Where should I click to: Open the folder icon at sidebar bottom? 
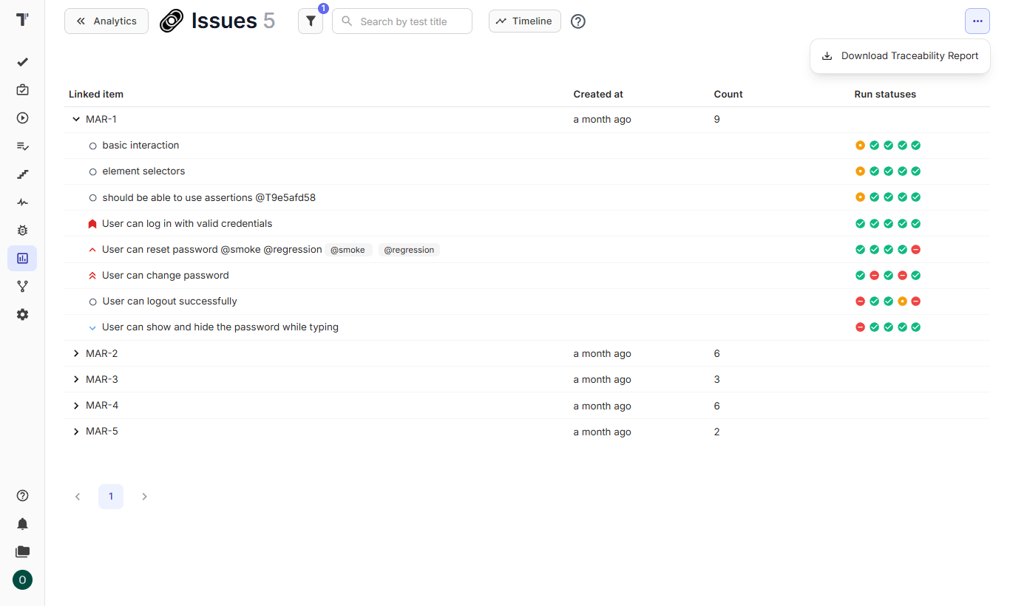[x=22, y=551]
